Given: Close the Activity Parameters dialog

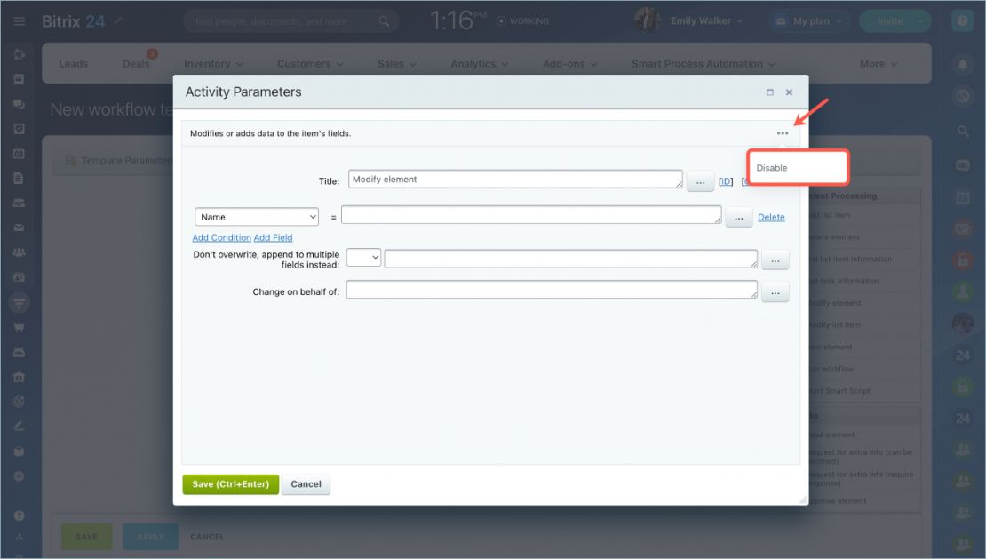Looking at the screenshot, I should pos(789,92).
